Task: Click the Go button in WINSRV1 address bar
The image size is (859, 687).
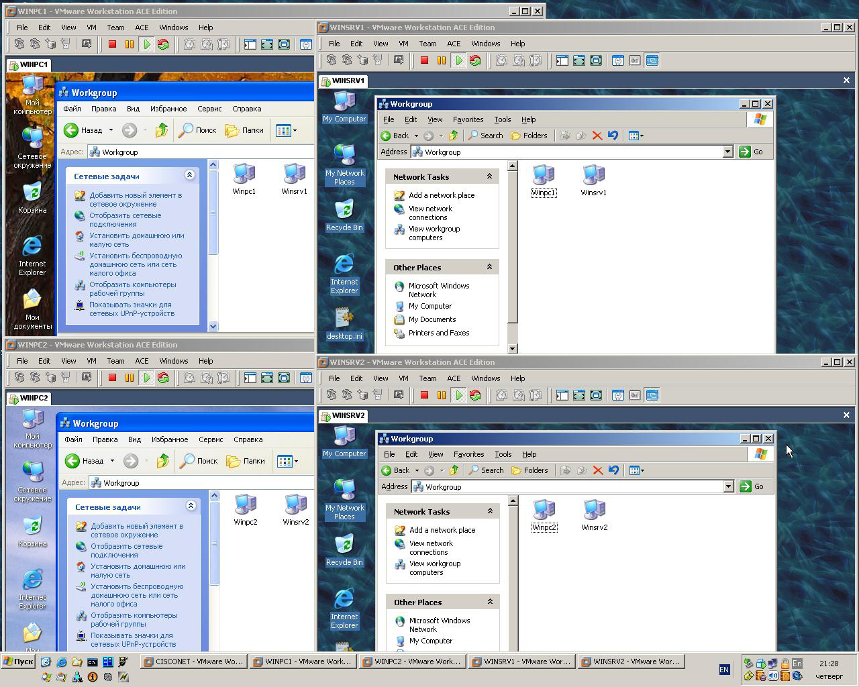Action: click(x=752, y=152)
